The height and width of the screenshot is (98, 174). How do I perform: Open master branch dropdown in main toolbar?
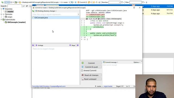[x=69, y=2]
